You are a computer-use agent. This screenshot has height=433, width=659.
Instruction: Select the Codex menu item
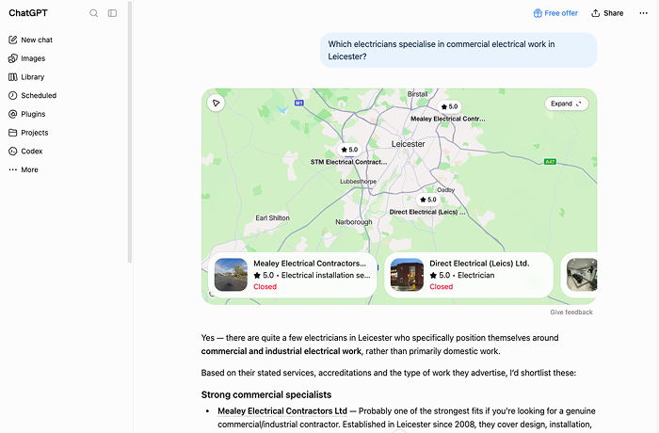tap(31, 151)
